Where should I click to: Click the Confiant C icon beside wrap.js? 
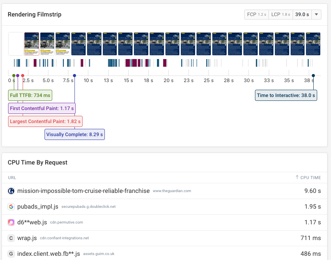pos(11,238)
